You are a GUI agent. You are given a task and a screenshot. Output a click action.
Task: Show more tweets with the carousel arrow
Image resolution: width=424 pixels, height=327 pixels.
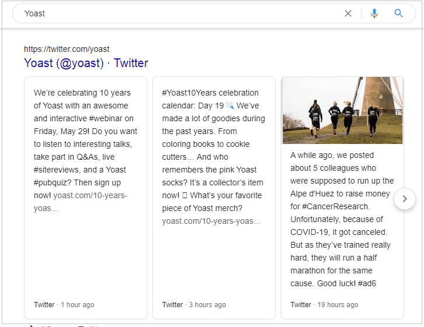point(405,199)
